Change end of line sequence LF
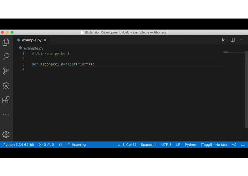This screenshot has width=248, height=176. [x=178, y=145]
